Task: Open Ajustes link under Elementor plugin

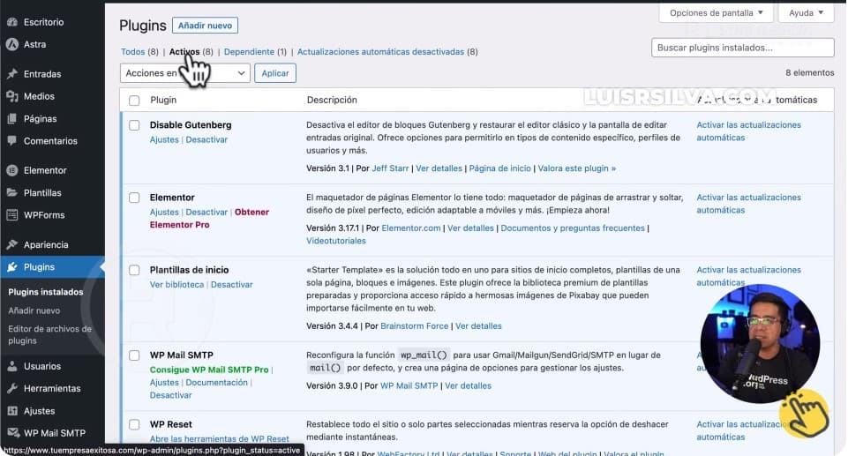Action: pyautogui.click(x=164, y=213)
